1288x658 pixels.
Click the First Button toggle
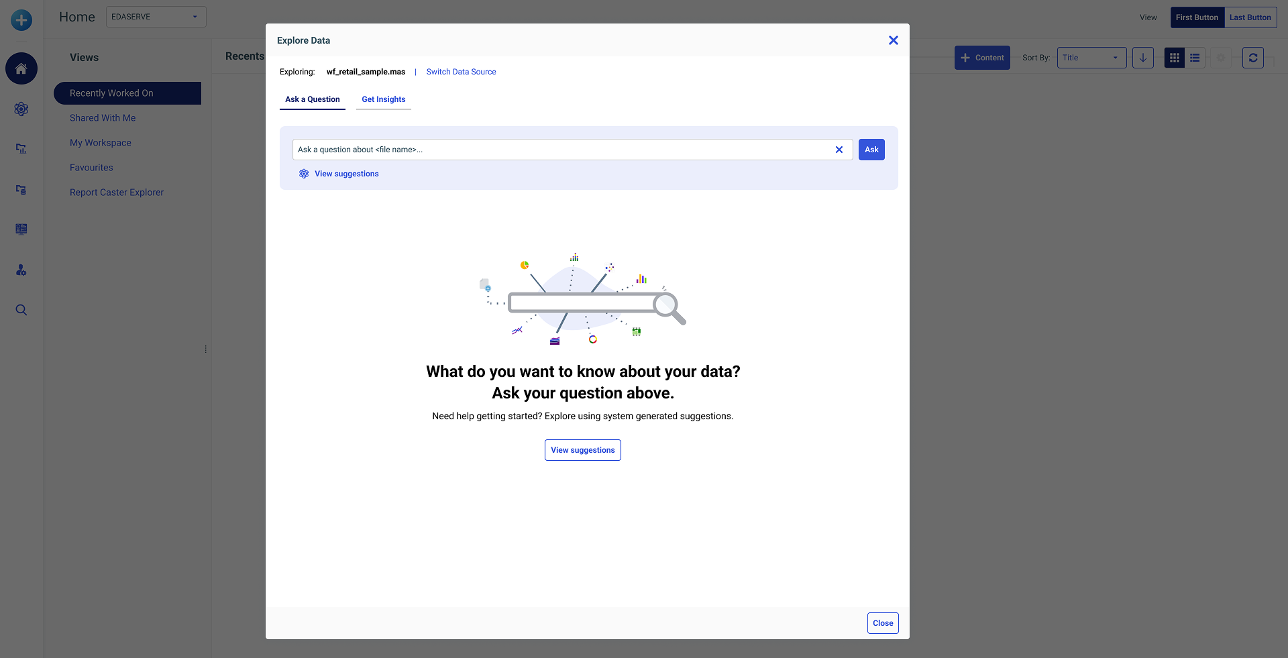[1197, 17]
